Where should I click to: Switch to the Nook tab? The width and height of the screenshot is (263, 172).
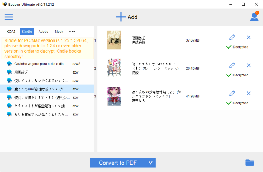click(x=59, y=31)
